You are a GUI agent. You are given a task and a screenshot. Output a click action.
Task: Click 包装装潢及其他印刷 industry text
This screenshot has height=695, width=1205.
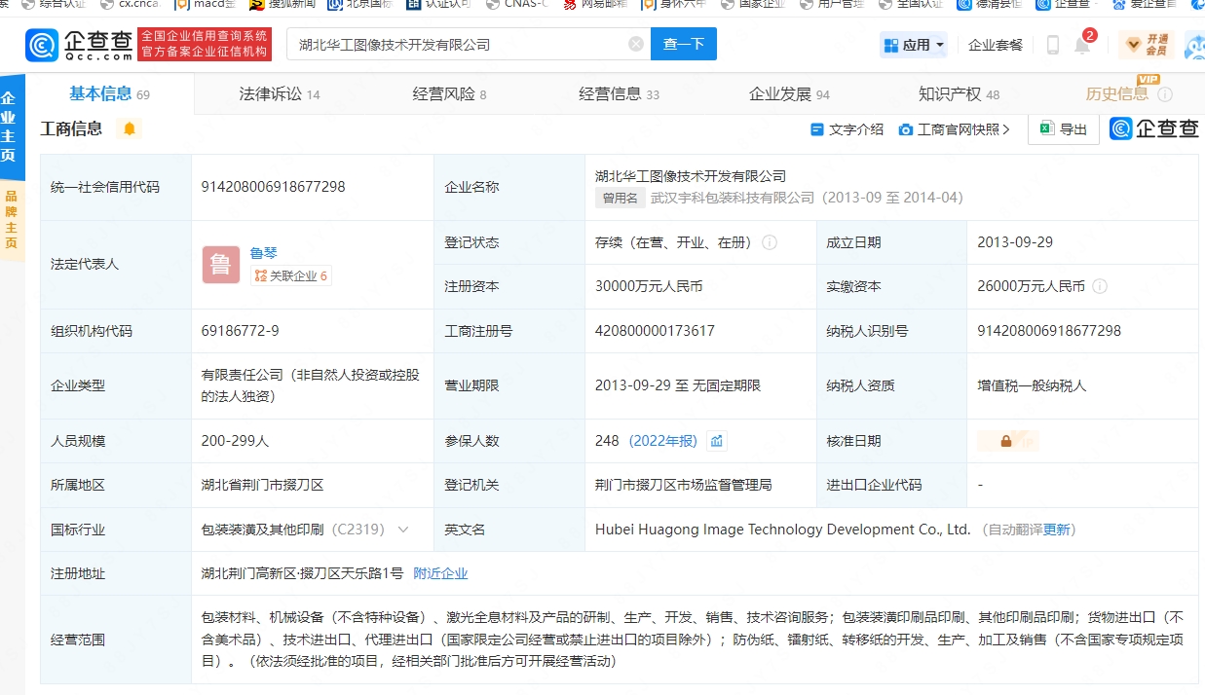tap(262, 530)
